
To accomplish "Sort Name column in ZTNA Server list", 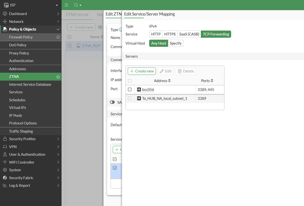I will [x=102, y=37].
